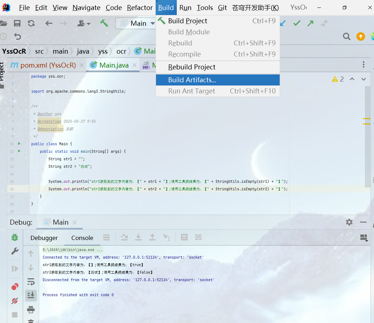Click the orange update notification icon

[361, 36]
